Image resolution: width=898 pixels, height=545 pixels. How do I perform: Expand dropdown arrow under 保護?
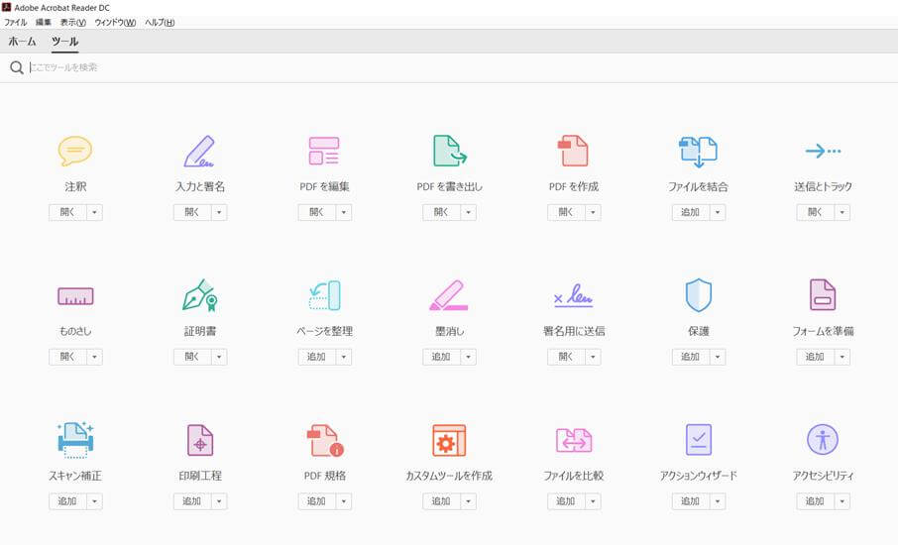(718, 357)
